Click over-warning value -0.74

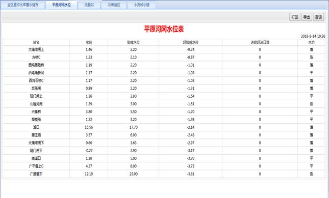191,49
